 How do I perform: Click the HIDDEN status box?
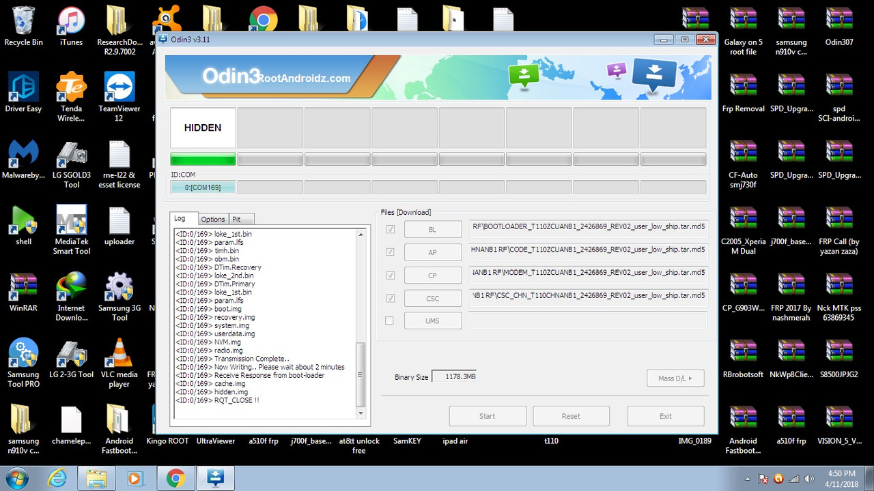203,128
